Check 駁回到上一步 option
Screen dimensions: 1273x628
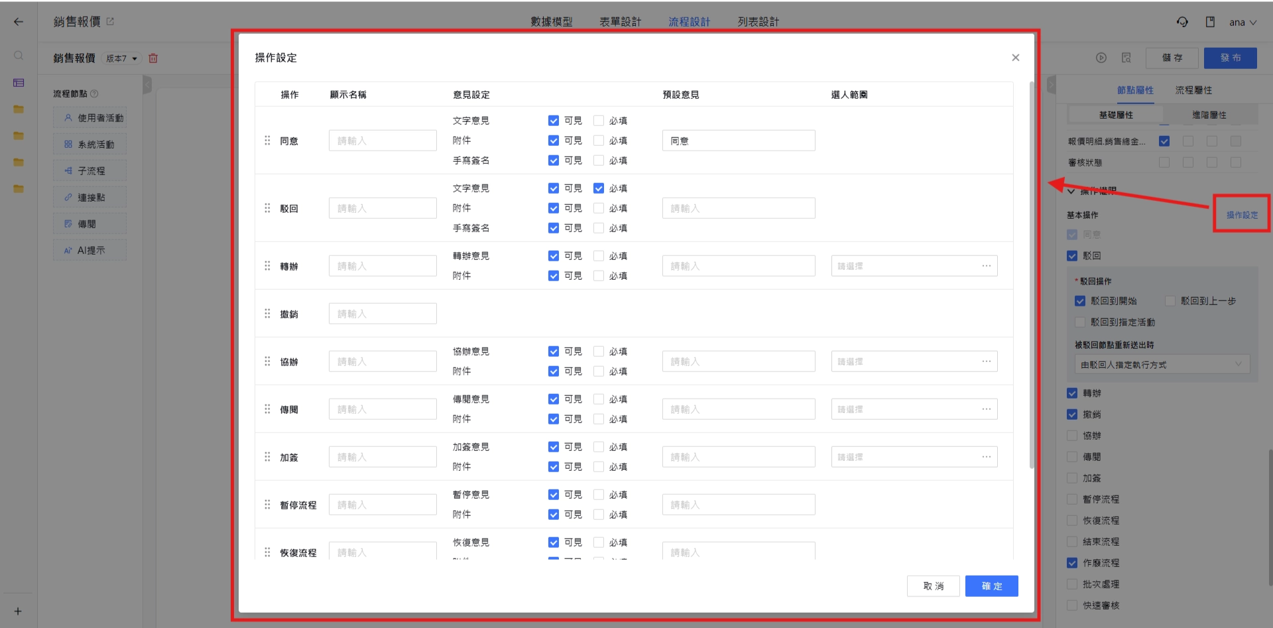[1170, 301]
